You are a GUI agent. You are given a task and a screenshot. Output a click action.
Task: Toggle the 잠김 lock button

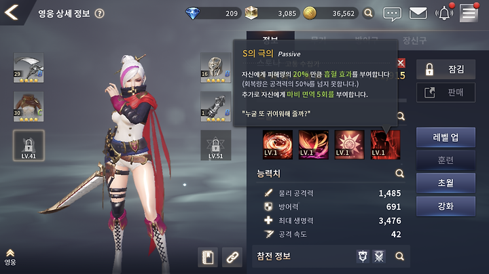[x=446, y=69]
